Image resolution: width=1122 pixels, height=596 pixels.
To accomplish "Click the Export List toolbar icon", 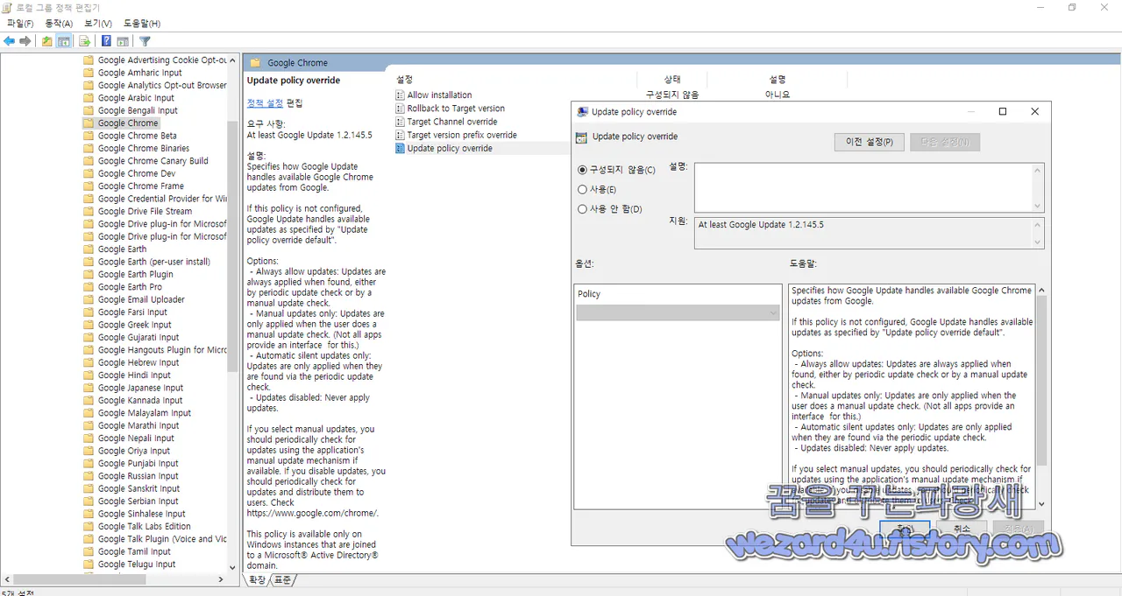I will coord(85,41).
